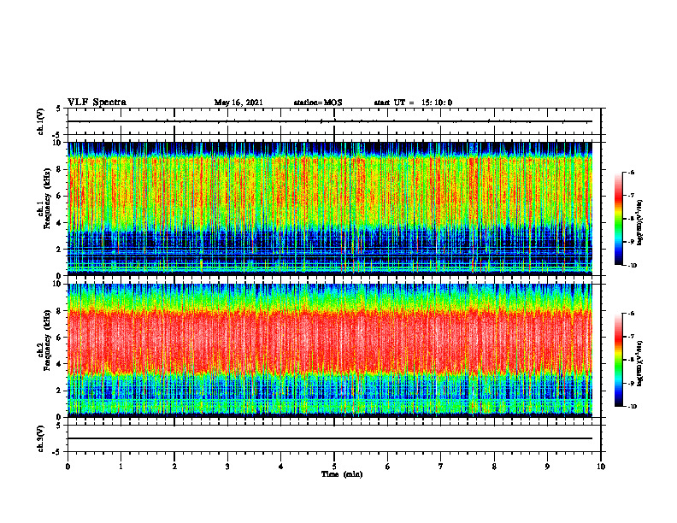Select the "May 16, 2021" date text
Screen dimensions: 677x523
click(x=238, y=103)
